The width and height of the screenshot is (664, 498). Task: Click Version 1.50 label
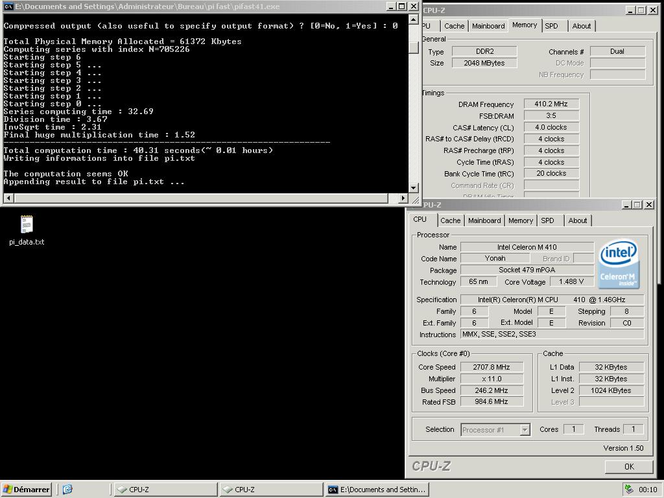(623, 448)
